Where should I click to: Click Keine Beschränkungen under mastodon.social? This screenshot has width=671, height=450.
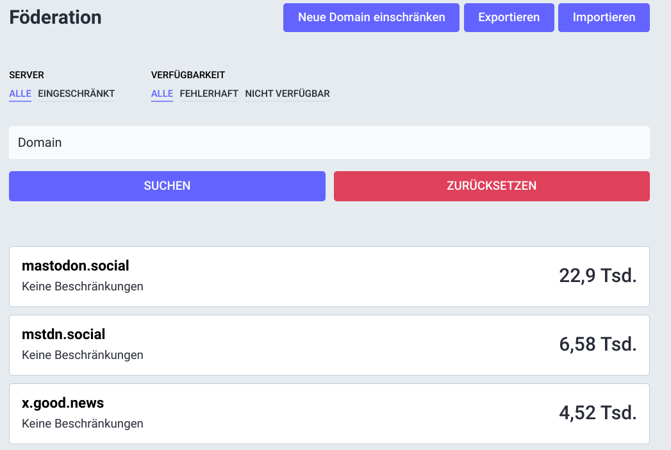coord(83,287)
